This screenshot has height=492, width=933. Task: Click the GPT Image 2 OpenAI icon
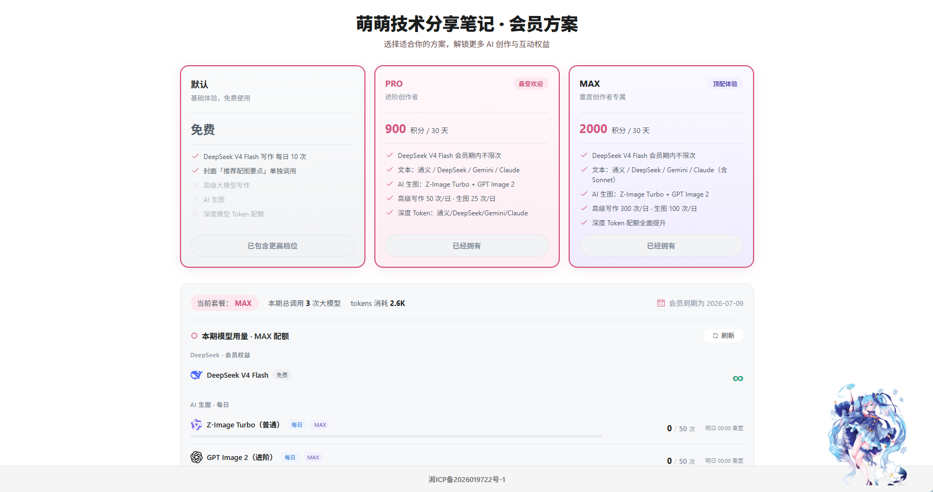click(196, 457)
